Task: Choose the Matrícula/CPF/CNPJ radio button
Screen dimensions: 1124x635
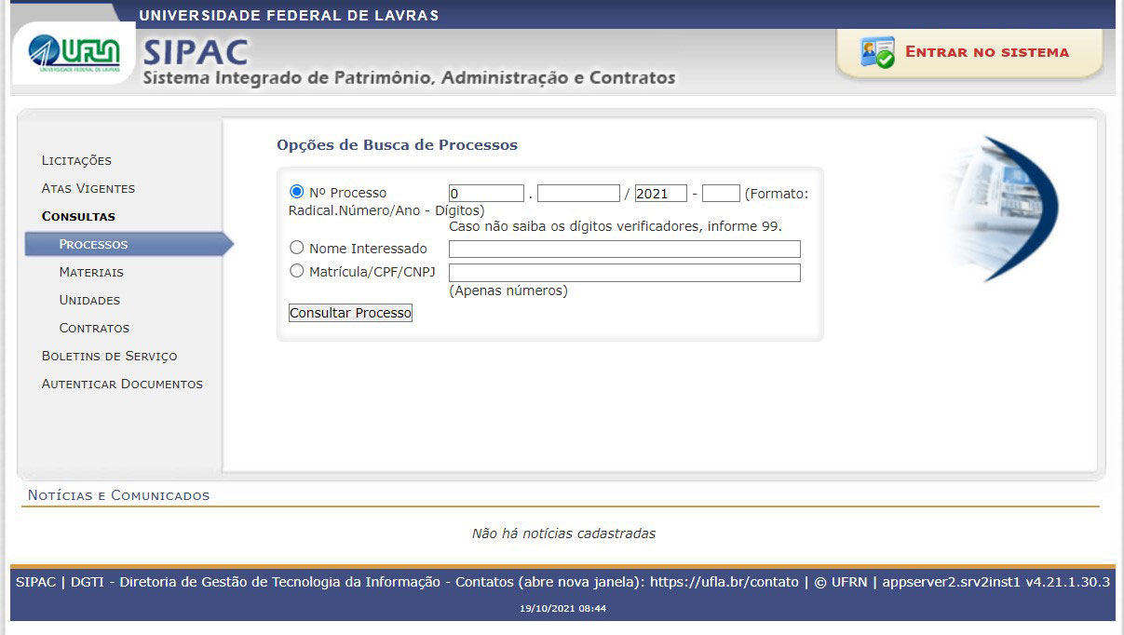Action: tap(297, 271)
